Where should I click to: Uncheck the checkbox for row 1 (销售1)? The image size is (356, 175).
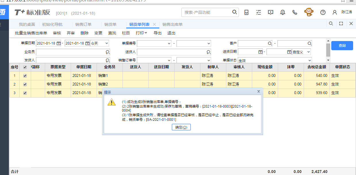tap(25, 76)
